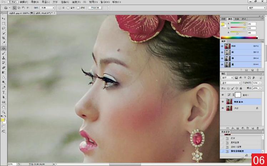Toggle Quick Mask mode icon
Screen dimensions: 267x166
(x=4, y=126)
